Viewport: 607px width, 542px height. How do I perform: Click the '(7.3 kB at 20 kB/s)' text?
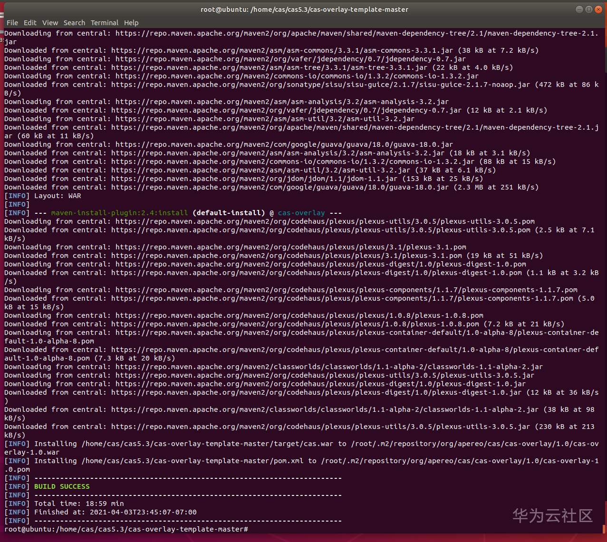click(x=135, y=358)
